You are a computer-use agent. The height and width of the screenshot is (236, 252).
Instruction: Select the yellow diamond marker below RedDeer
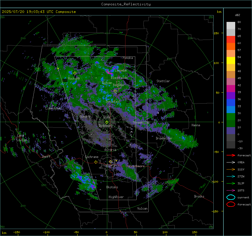[115, 91]
